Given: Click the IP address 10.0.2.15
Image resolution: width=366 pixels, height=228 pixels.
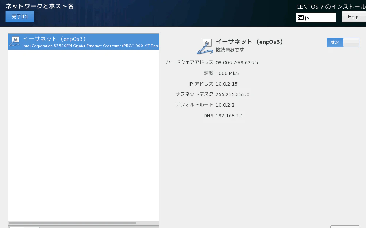Looking at the screenshot, I should click(x=226, y=84).
